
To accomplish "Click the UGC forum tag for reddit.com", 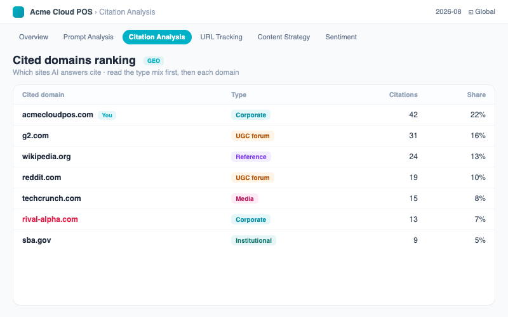I will coord(252,178).
